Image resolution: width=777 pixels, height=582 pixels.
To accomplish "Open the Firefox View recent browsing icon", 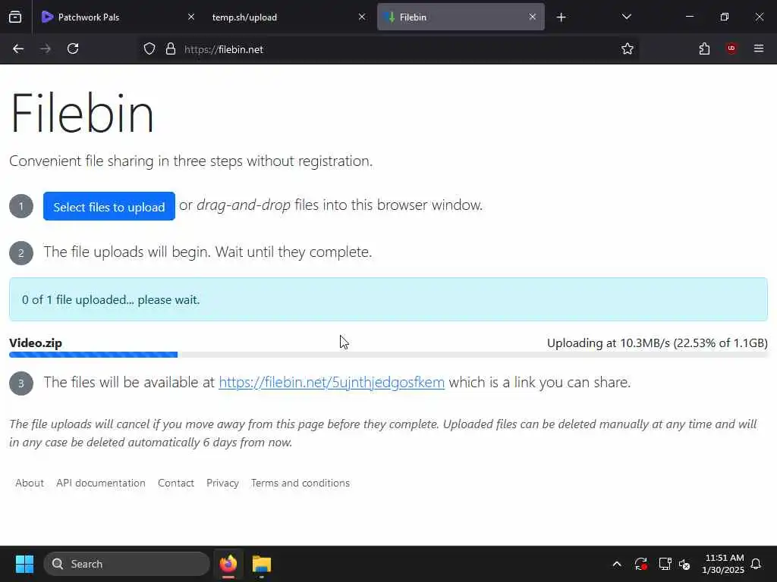I will coord(15,17).
